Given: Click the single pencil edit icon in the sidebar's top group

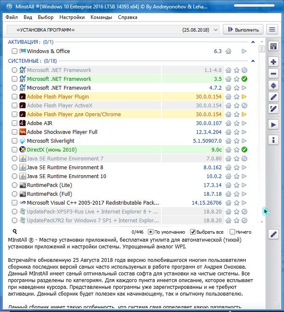Looking at the screenshot, I should pyautogui.click(x=273, y=97).
